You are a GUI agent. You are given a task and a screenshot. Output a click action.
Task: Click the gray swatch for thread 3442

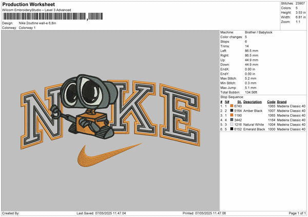point(232,120)
